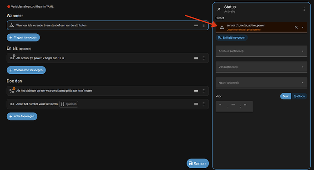The width and height of the screenshot is (314, 170).
Task: Open the Naar (optioneel) dropdown
Action: (x=261, y=83)
